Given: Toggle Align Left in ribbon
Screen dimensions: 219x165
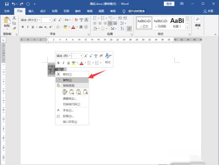Looking at the screenshot, I should (x=95, y=23).
